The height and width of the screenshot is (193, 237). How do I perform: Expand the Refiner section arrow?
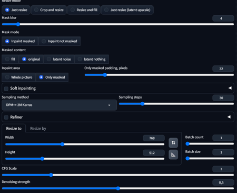[x=229, y=117]
